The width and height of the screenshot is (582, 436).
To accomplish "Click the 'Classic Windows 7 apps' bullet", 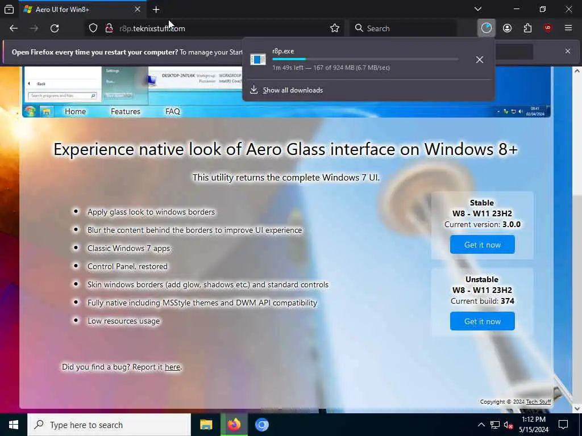I will click(x=128, y=248).
